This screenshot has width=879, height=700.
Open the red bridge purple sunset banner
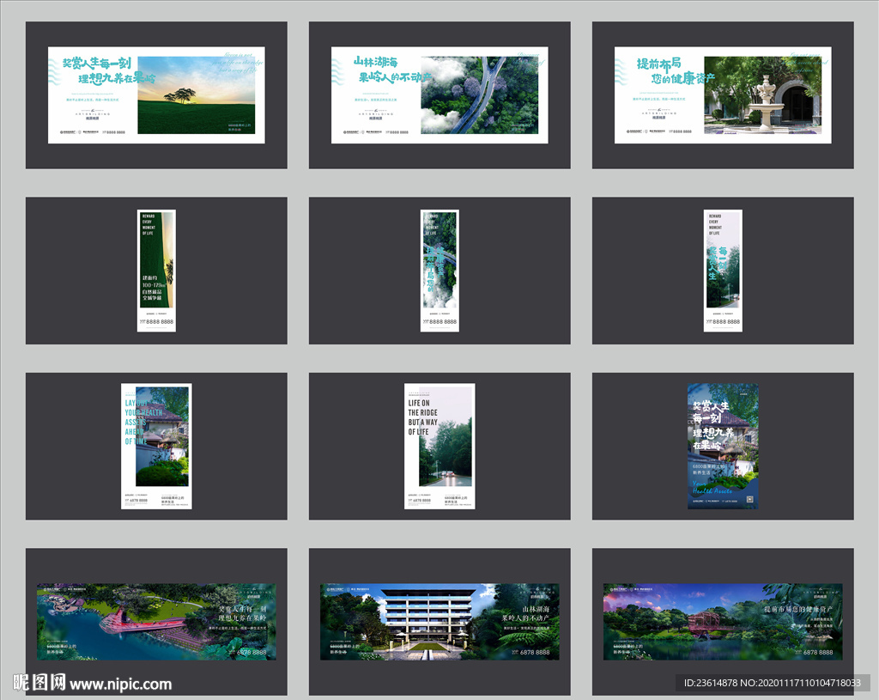(x=723, y=622)
